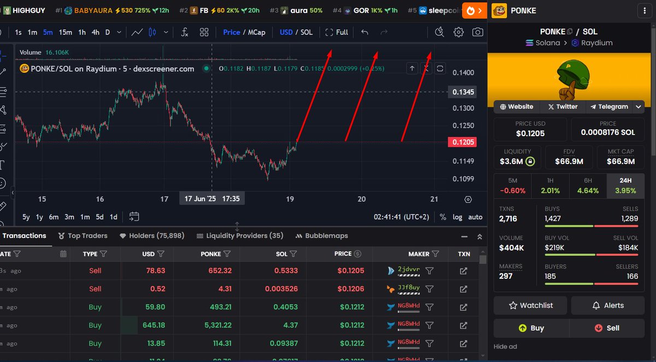This screenshot has width=656, height=362.
Task: Maximize the chart pane bracket icon
Action: tap(440, 68)
